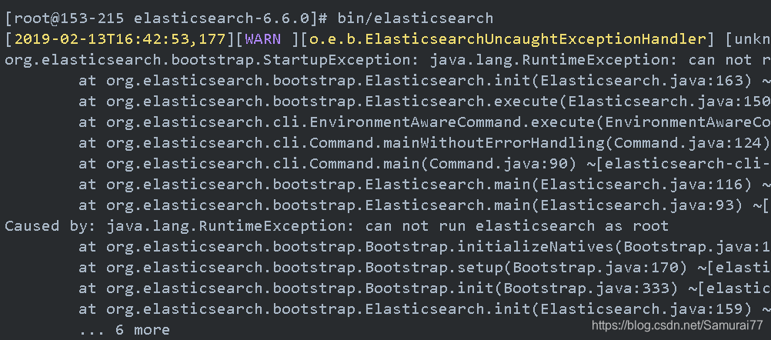
Task: Select 'Caused by: java.lang.RuntimeException' line
Action: tap(337, 226)
